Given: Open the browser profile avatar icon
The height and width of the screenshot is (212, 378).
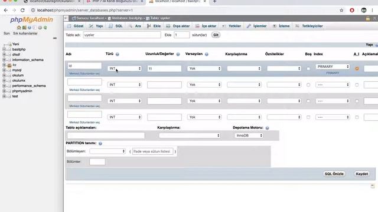Looking at the screenshot, I should 364,10.
